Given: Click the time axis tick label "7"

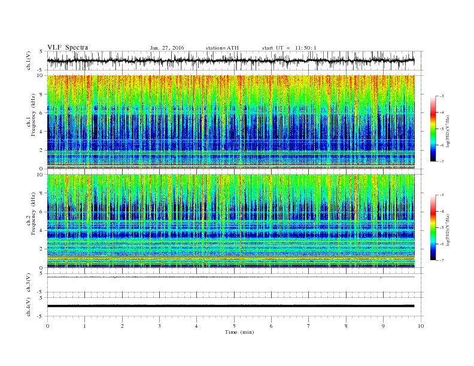Looking at the screenshot, I should click(309, 326).
